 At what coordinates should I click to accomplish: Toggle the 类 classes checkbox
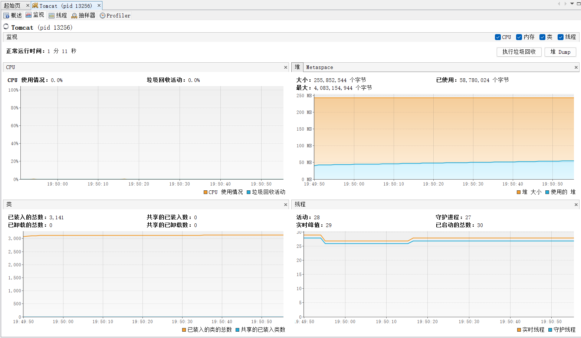[x=542, y=37]
